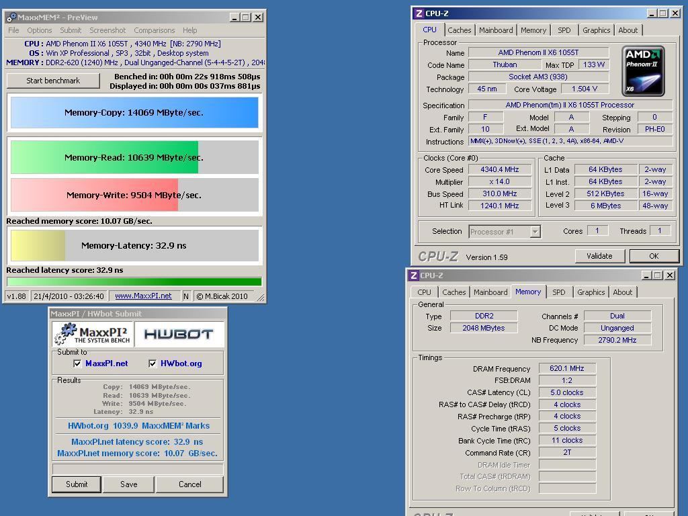This screenshot has width=688, height=516.
Task: Click the Multiplier x 14.0 value
Action: (x=500, y=181)
